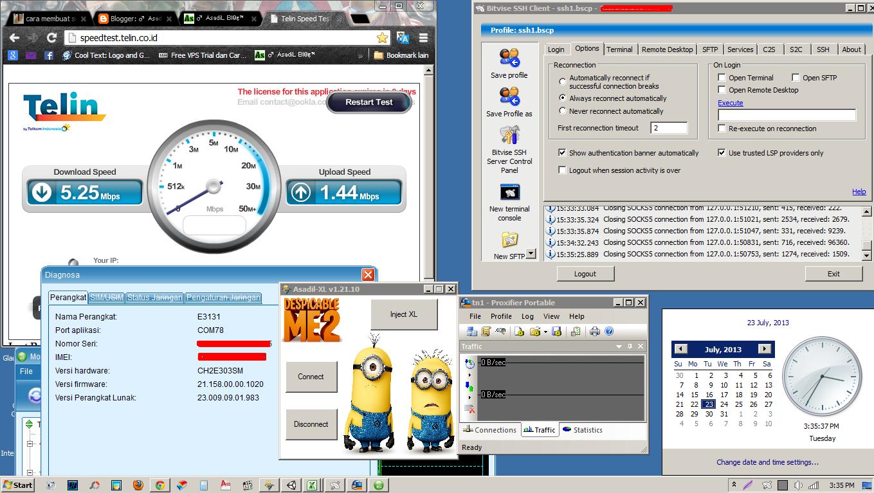Click the clear traffic icon in Proxifier
Screen dimensions: 874x493
(x=469, y=409)
